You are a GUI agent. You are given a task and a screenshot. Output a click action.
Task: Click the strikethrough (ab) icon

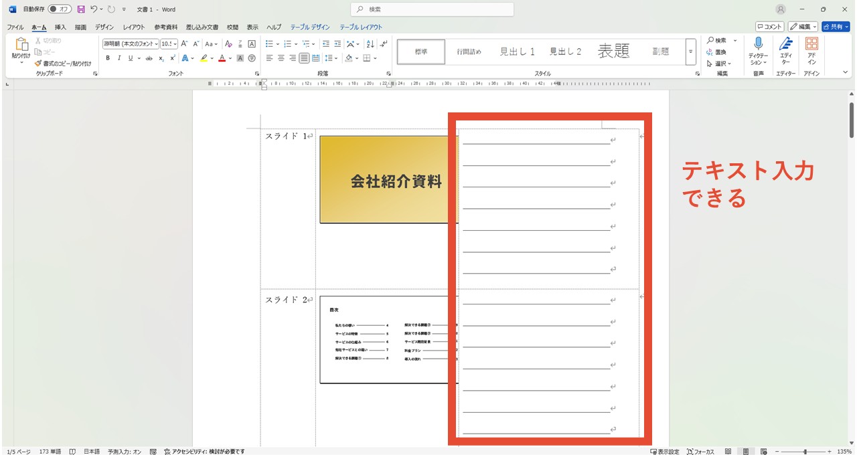coord(149,58)
